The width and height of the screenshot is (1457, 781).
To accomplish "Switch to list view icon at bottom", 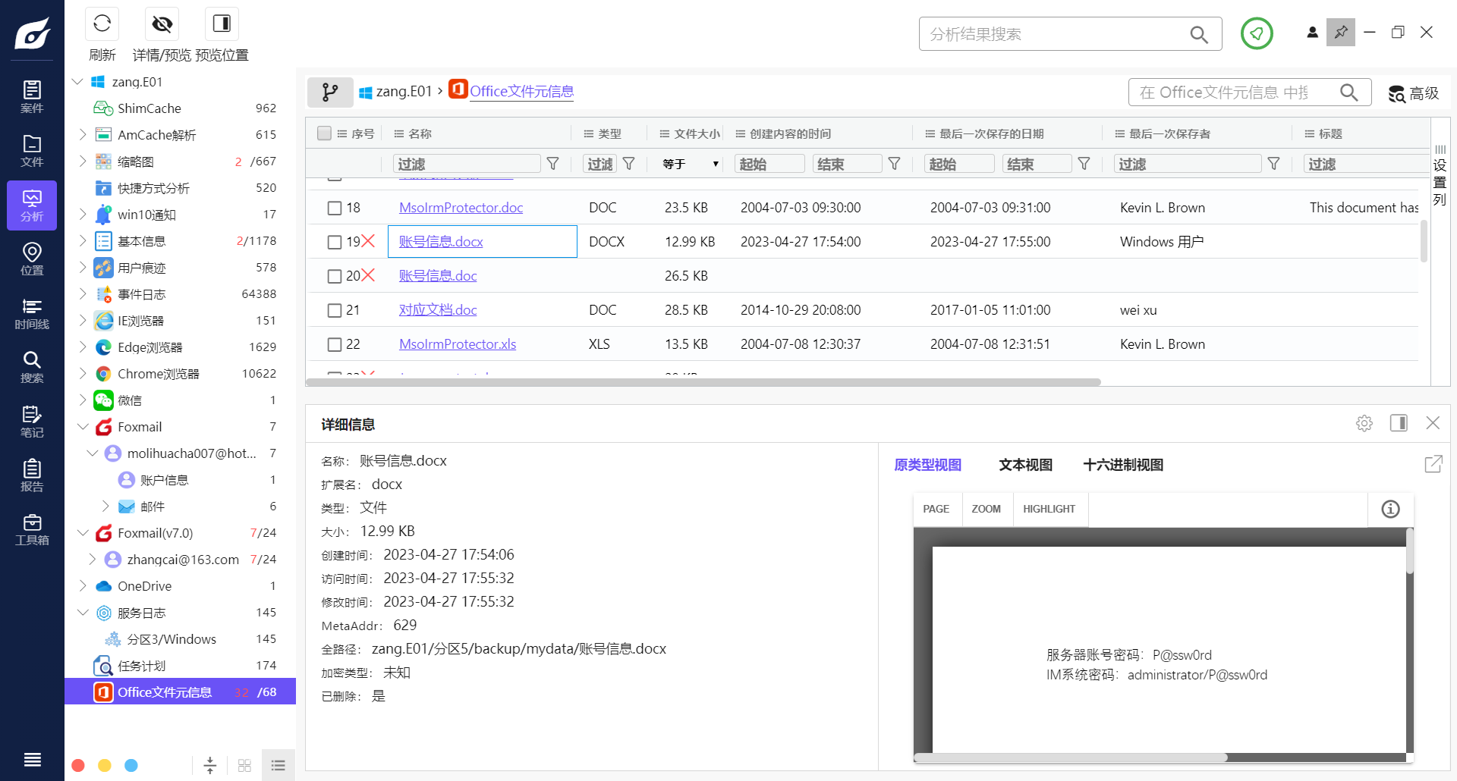I will click(x=278, y=765).
